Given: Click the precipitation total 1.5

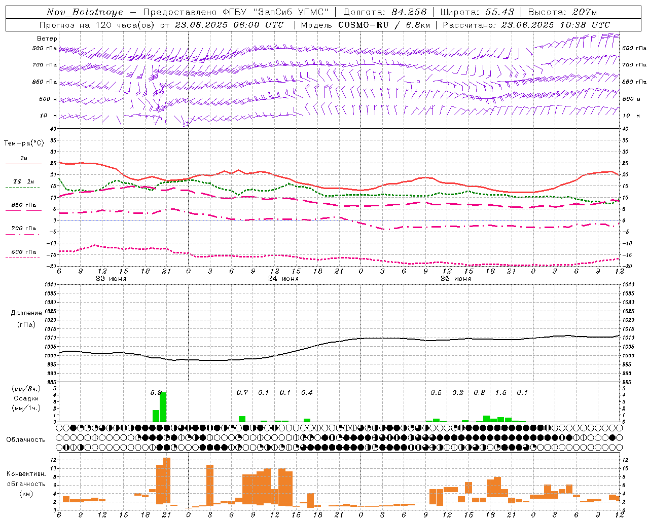Looking at the screenshot, I should coord(501,392).
